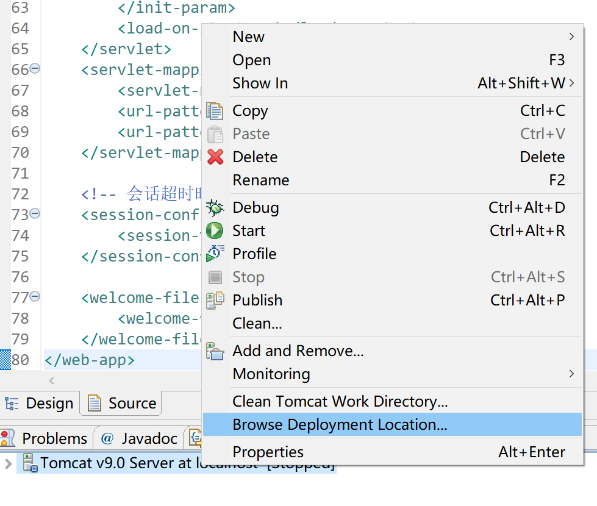The image size is (597, 506).
Task: Click the red Delete X icon
Action: coord(215,157)
